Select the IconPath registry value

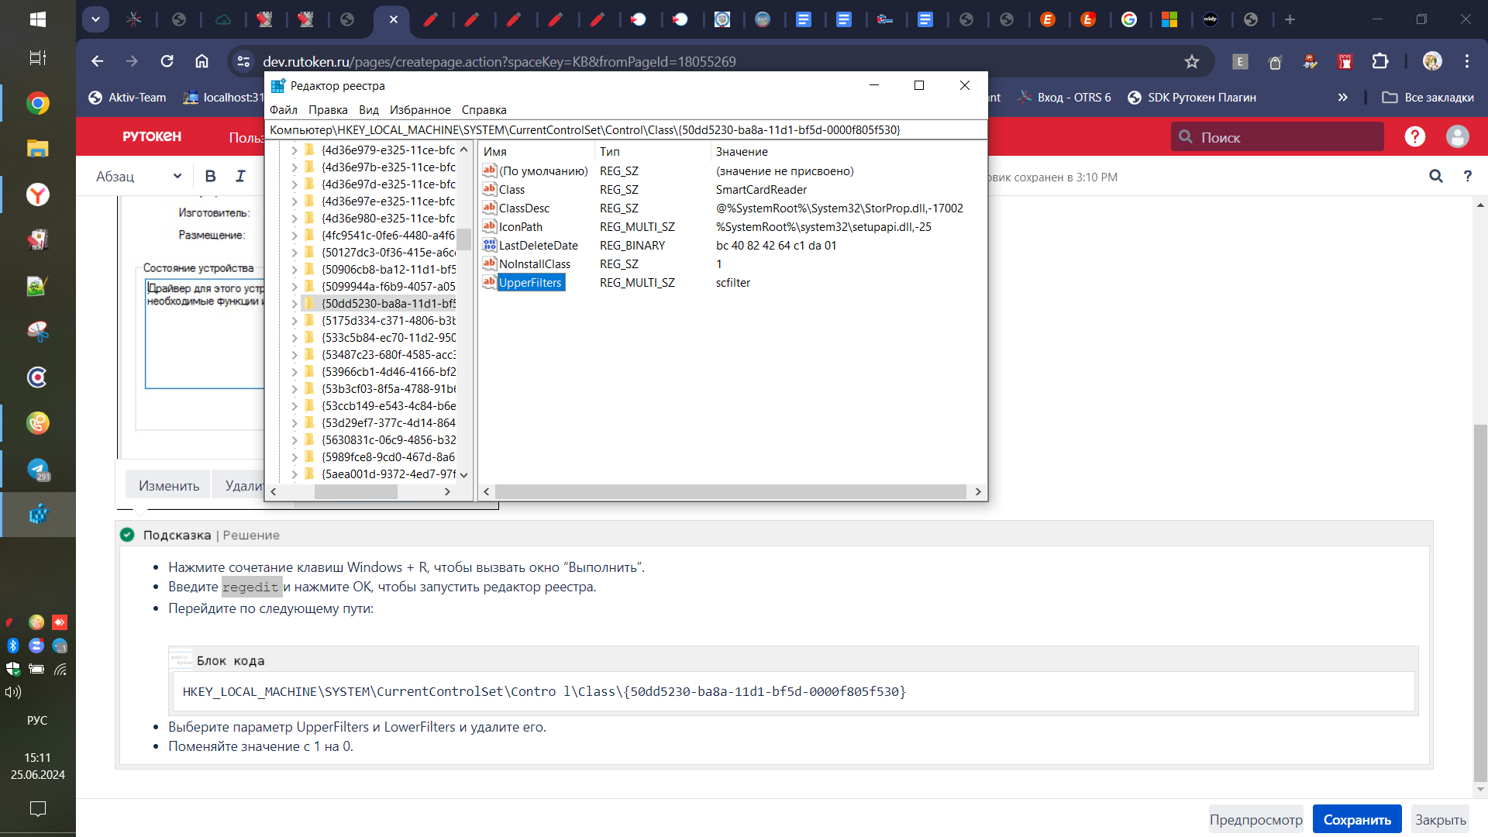521,226
